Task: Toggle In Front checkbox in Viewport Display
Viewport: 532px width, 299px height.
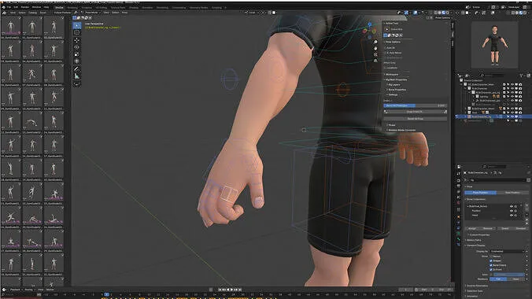Action: point(491,269)
